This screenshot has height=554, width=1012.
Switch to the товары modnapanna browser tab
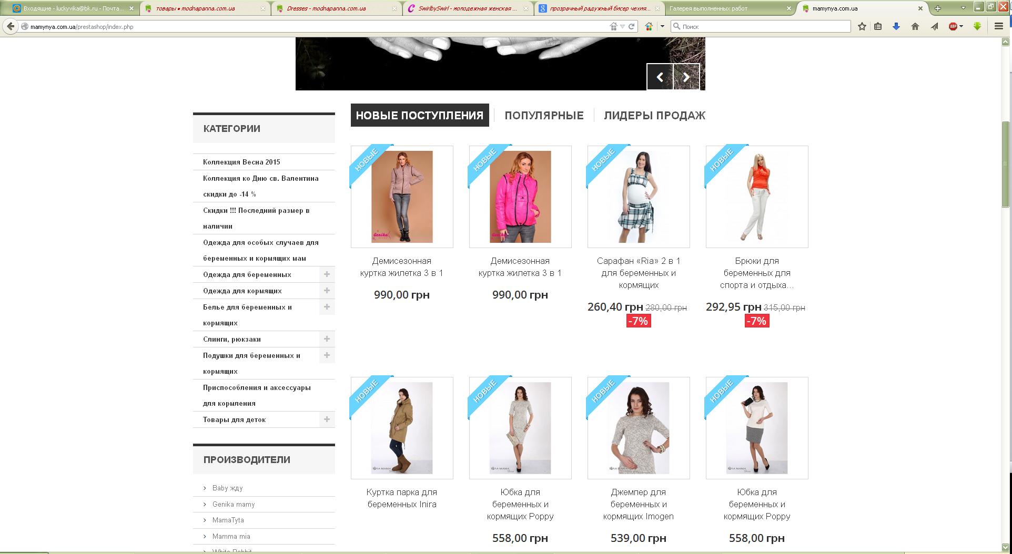point(205,8)
